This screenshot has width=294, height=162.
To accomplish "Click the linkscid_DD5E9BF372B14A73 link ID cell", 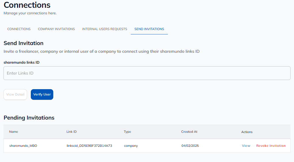I will (89, 146).
